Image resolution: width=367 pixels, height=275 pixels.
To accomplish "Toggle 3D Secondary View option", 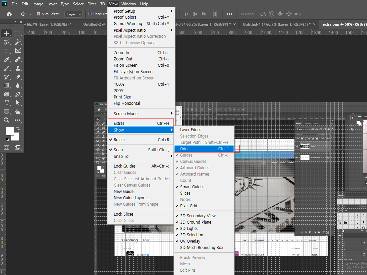I will [204, 216].
